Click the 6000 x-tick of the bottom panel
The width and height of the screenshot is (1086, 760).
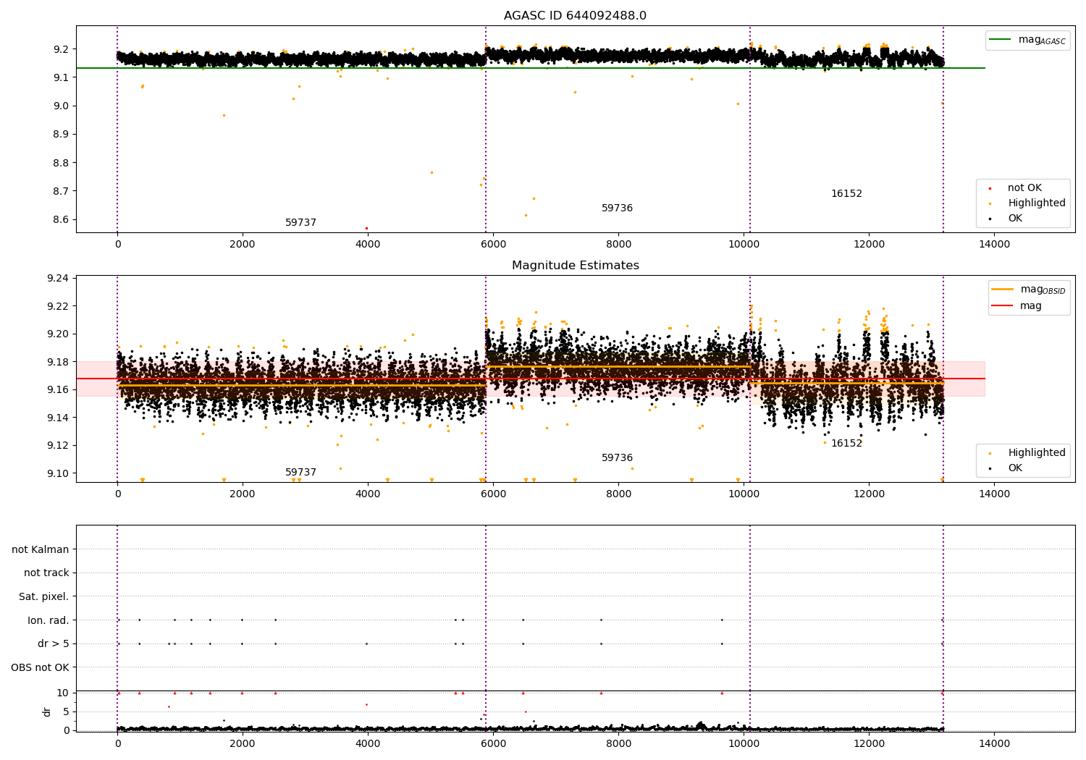pyautogui.click(x=493, y=743)
